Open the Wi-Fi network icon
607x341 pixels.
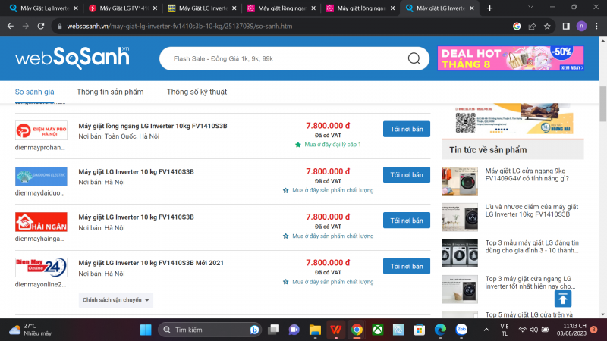(522, 330)
